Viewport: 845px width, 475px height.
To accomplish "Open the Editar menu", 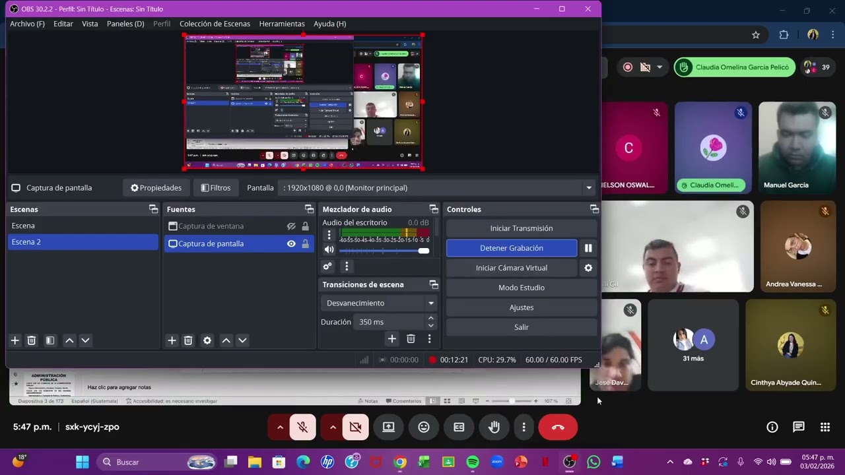I will point(63,24).
